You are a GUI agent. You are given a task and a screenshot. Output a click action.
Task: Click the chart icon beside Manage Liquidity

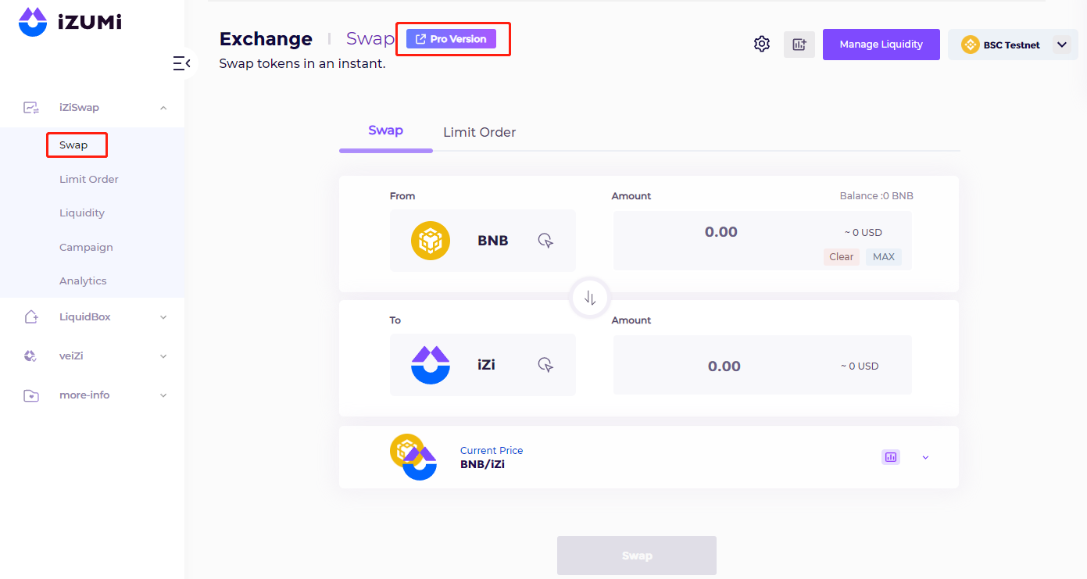click(799, 45)
